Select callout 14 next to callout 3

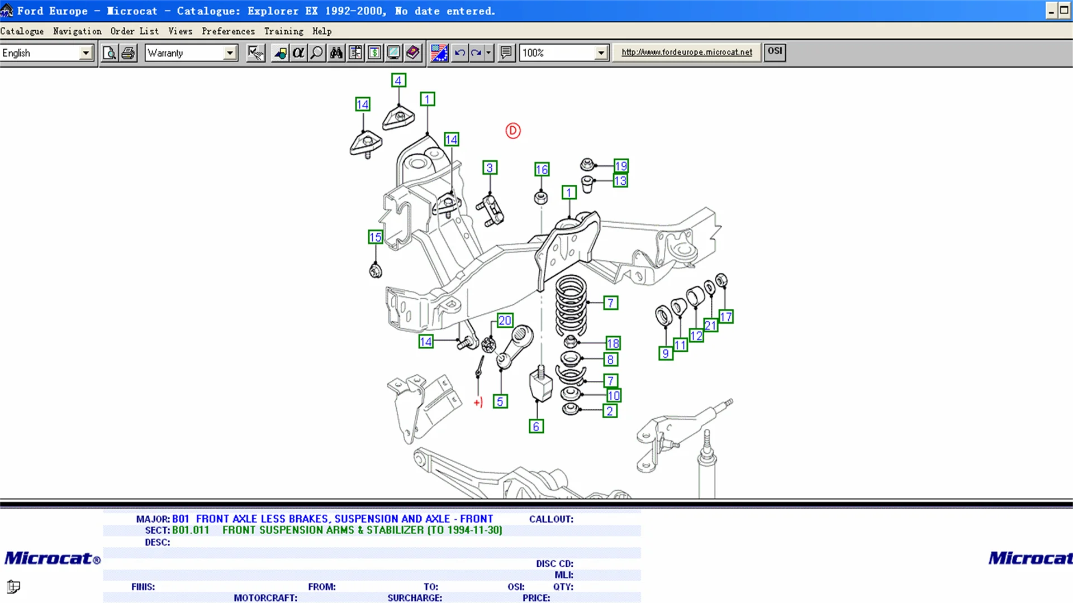[x=452, y=140]
